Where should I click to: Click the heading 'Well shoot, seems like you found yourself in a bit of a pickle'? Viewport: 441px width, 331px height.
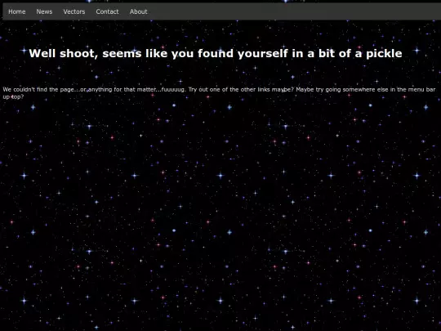[x=216, y=53]
